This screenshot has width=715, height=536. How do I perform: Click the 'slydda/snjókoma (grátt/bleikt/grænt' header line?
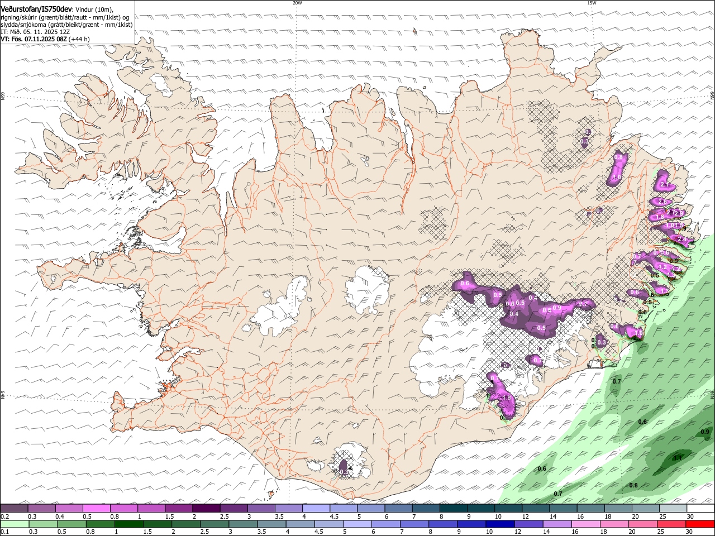[66, 24]
